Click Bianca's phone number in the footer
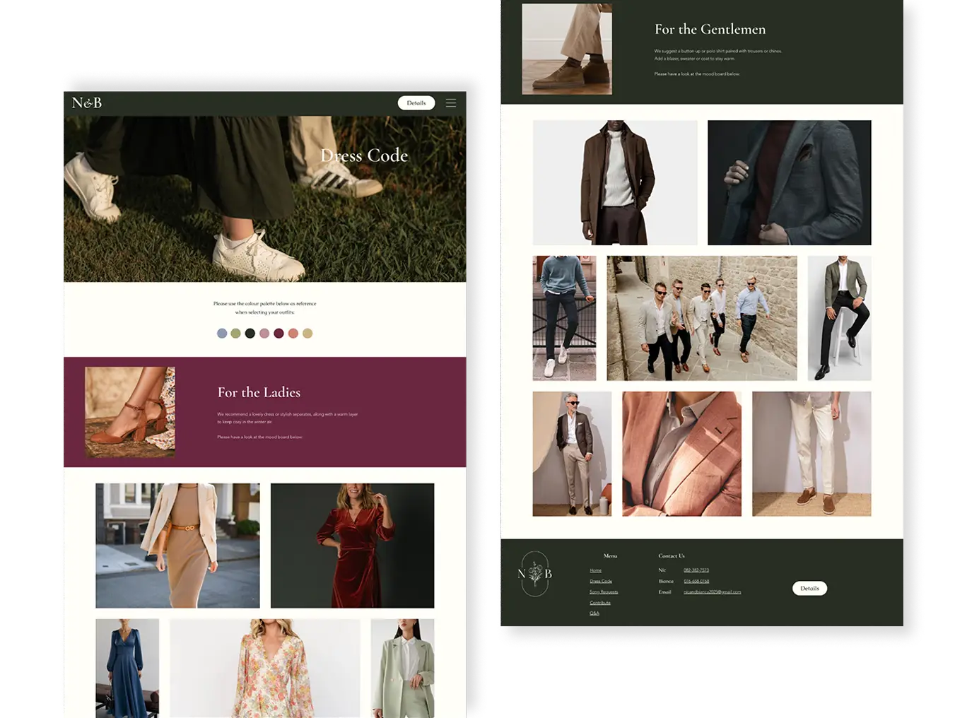Screen dimensions: 967x718 tap(696, 581)
